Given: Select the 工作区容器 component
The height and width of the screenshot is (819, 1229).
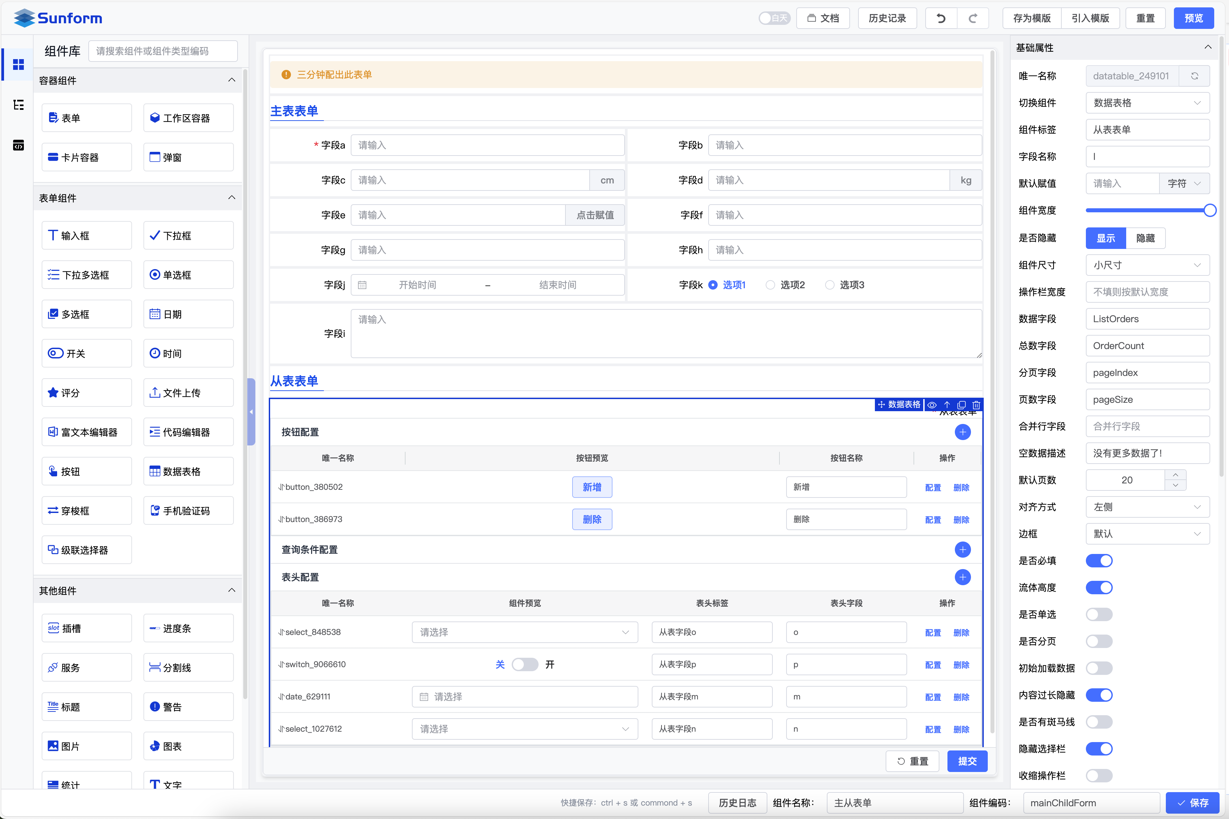Looking at the screenshot, I should [188, 118].
